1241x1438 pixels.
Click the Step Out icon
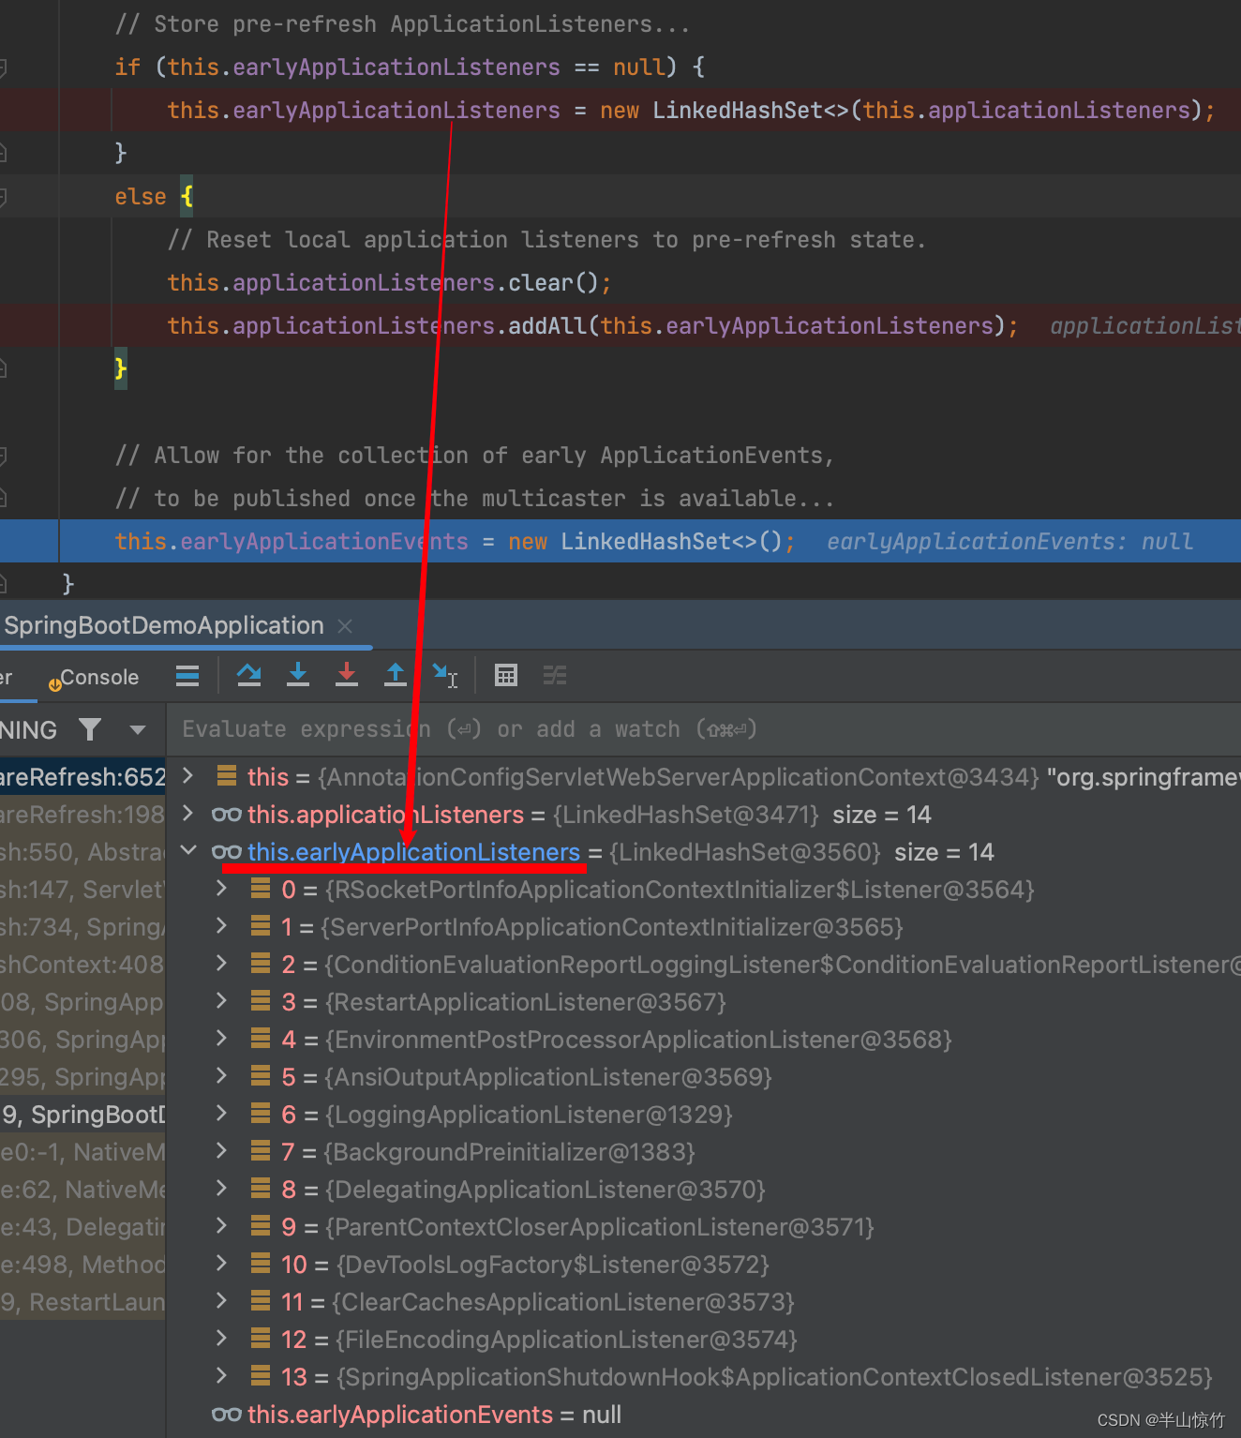point(396,676)
